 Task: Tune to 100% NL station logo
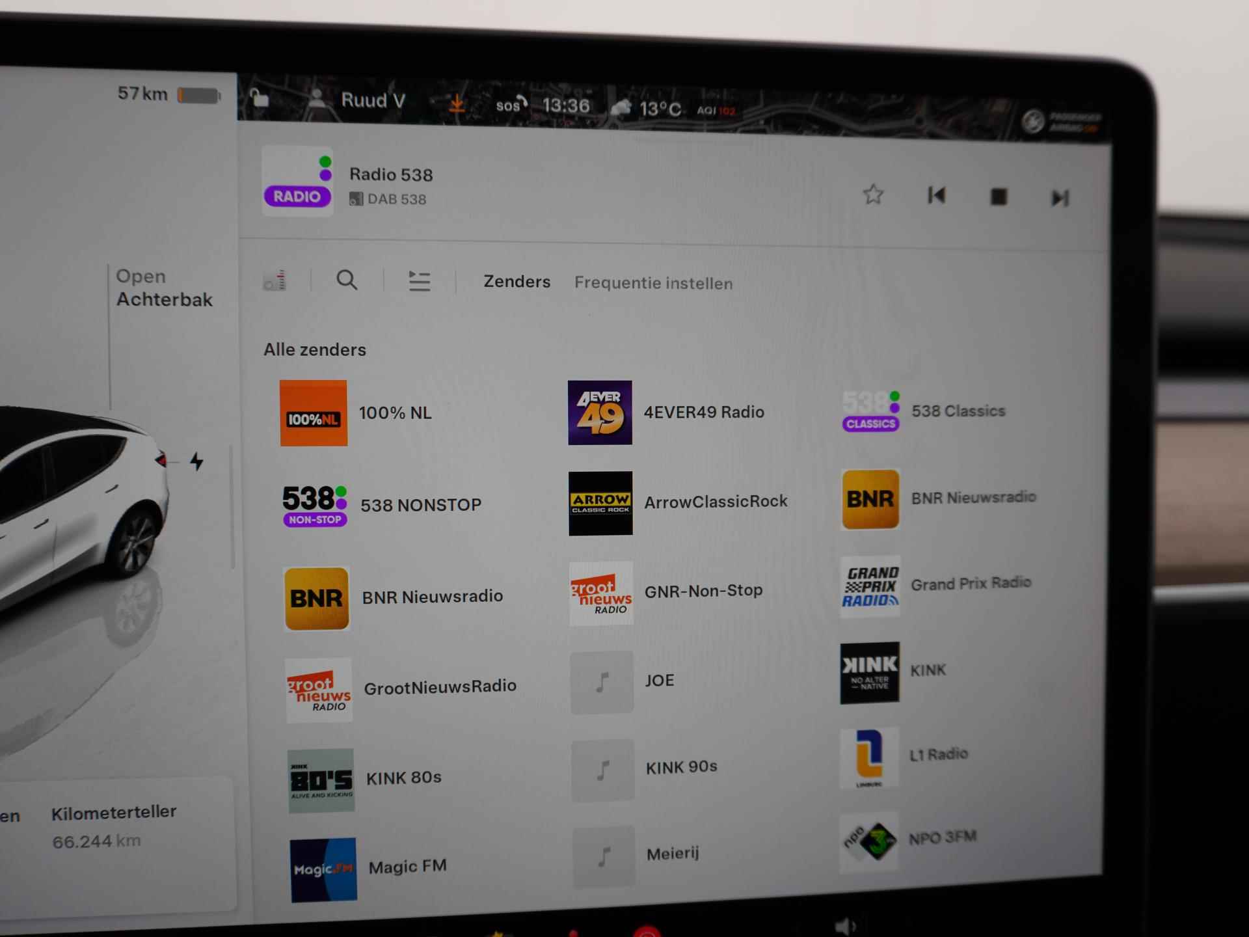(314, 413)
